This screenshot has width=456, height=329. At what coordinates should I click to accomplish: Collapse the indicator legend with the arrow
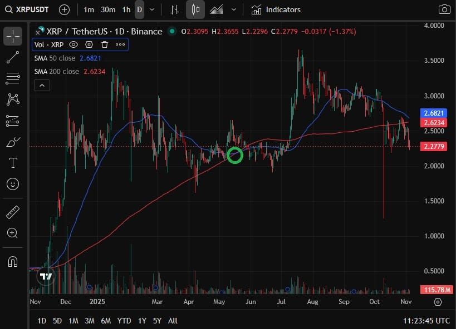pyautogui.click(x=42, y=85)
